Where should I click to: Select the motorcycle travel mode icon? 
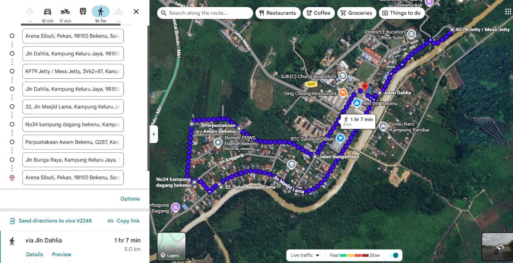(x=65, y=12)
